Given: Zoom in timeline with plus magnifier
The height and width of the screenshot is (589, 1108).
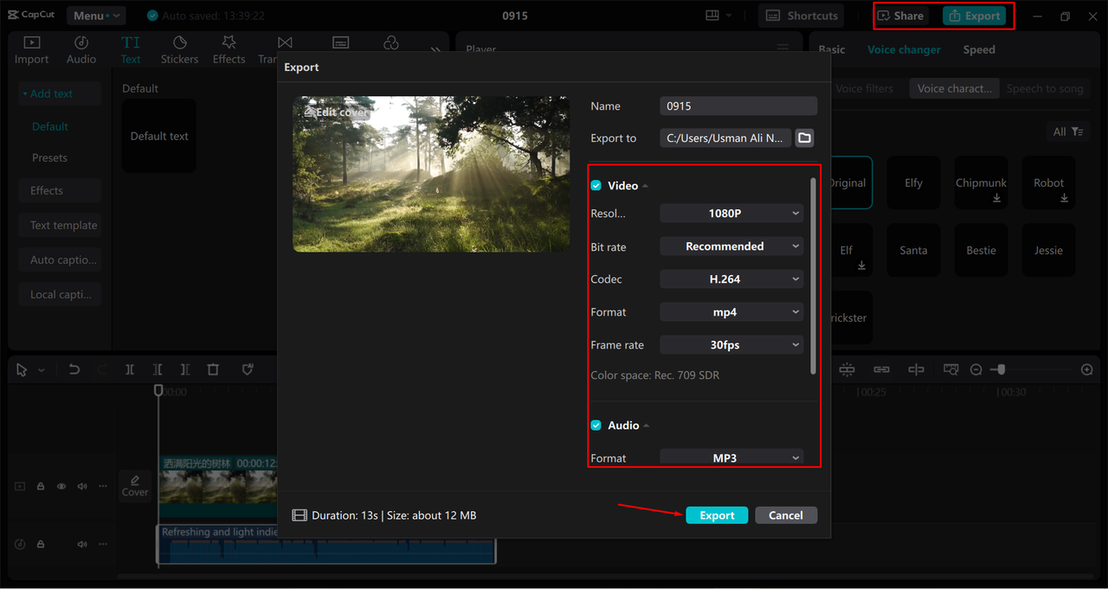Looking at the screenshot, I should coord(1087,369).
